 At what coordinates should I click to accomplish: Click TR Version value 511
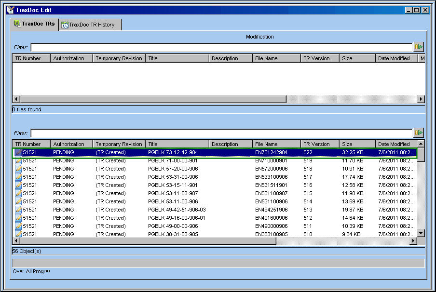(308, 226)
